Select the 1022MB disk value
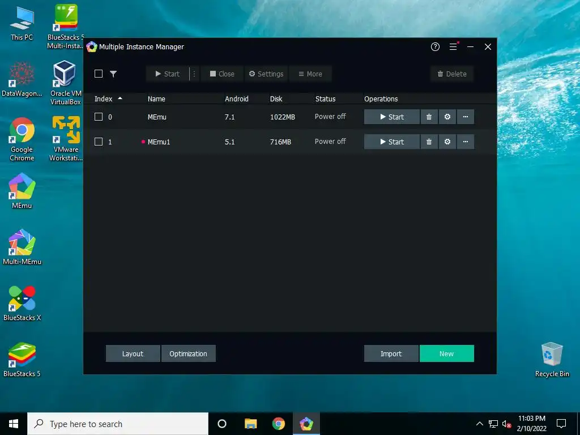The width and height of the screenshot is (580, 435). pyautogui.click(x=283, y=117)
